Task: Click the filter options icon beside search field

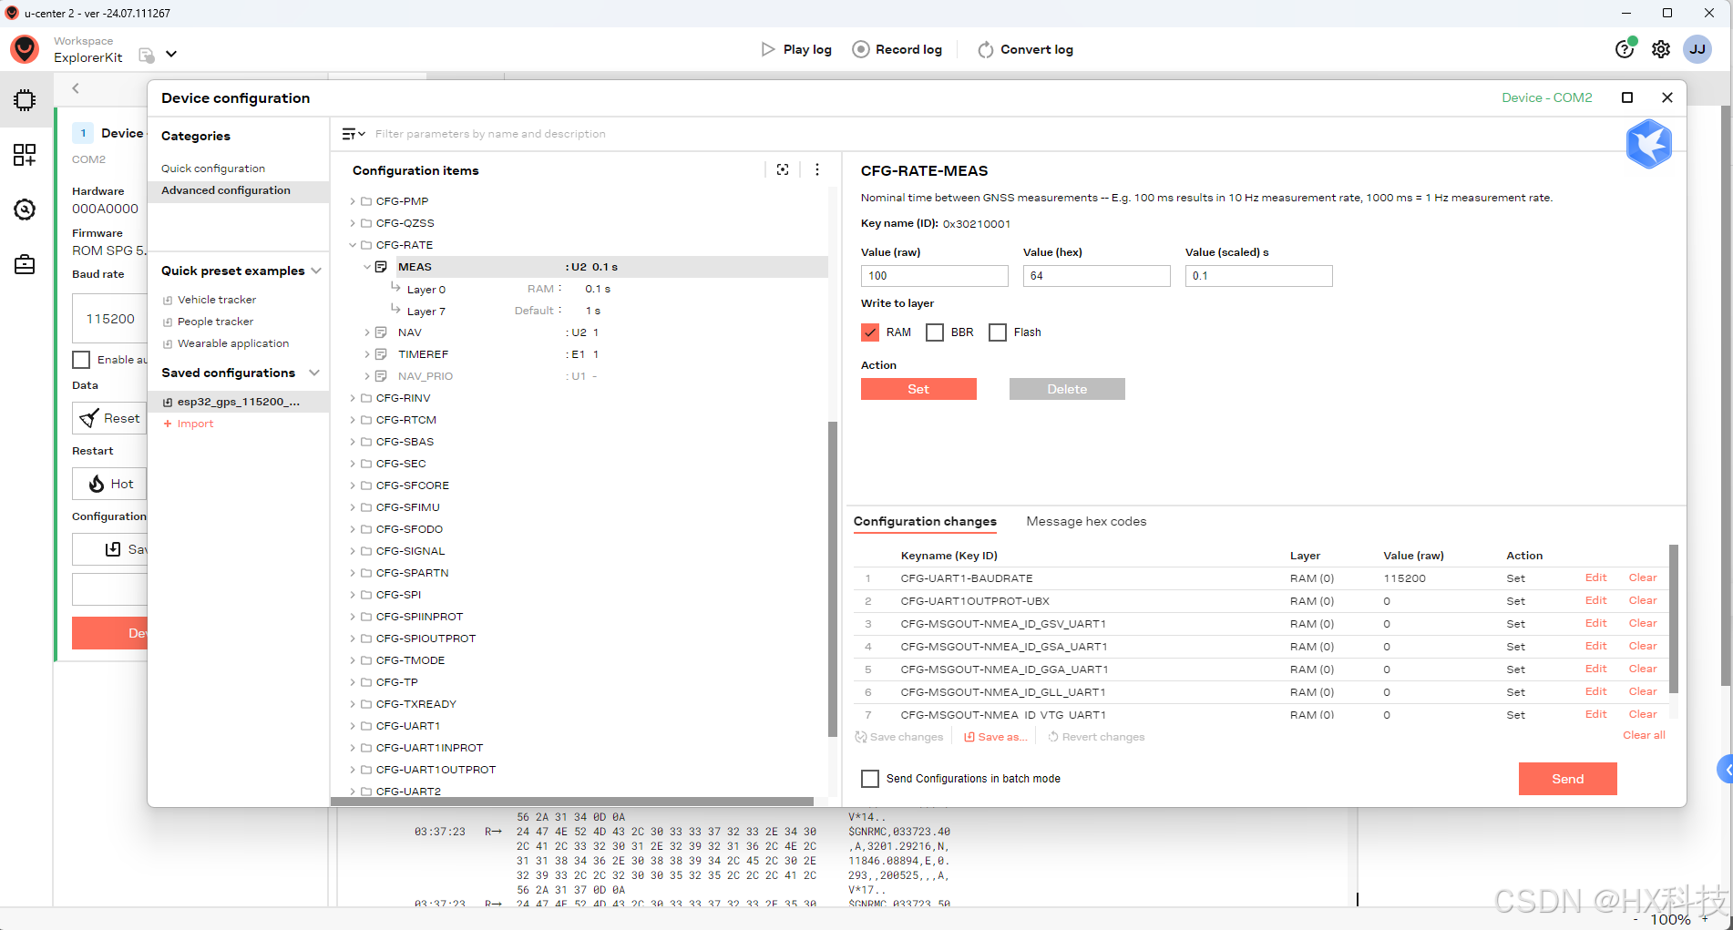Action: tap(354, 134)
